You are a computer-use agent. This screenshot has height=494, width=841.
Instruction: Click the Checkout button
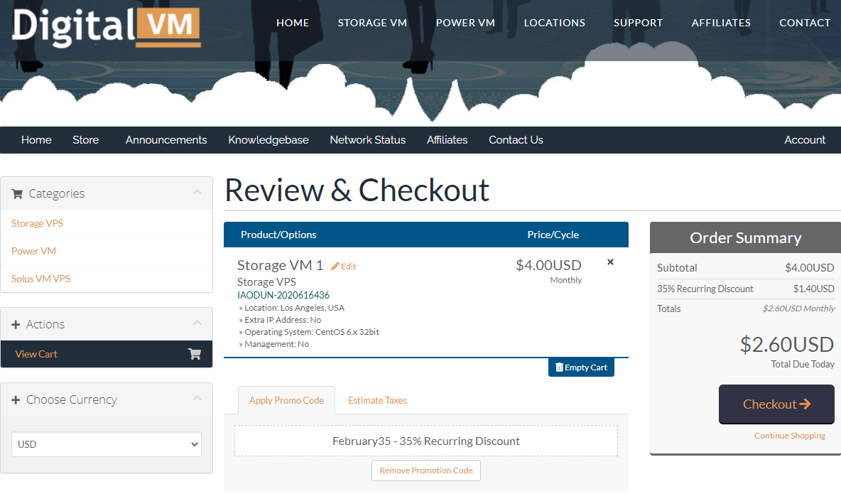click(776, 404)
